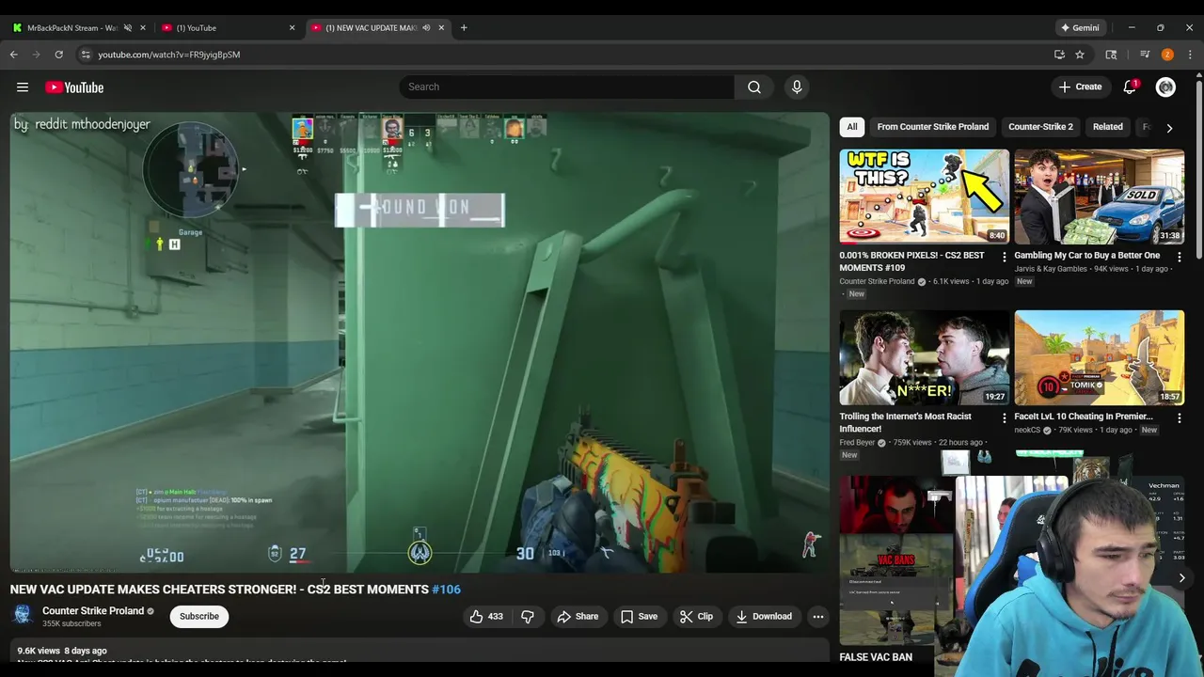Open more actions ellipsis below the video
Viewport: 1204px width, 677px height.
pyautogui.click(x=818, y=617)
